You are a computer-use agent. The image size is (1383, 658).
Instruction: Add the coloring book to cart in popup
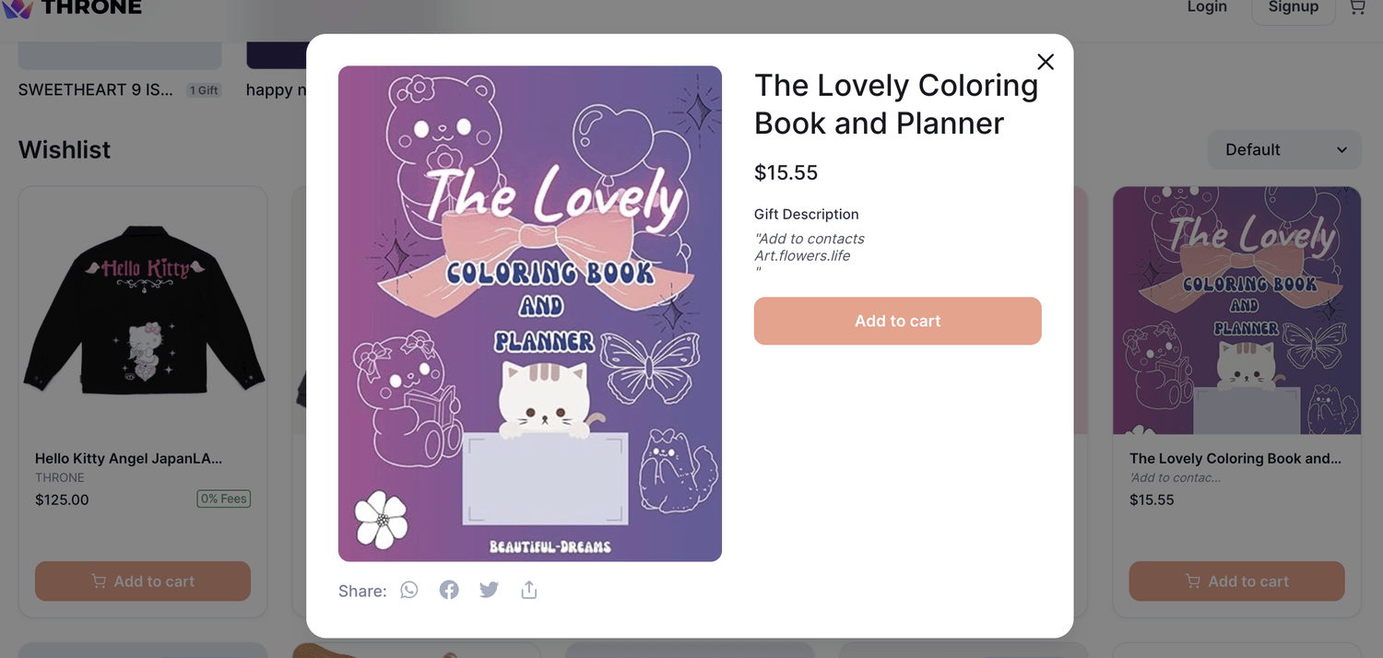point(897,321)
